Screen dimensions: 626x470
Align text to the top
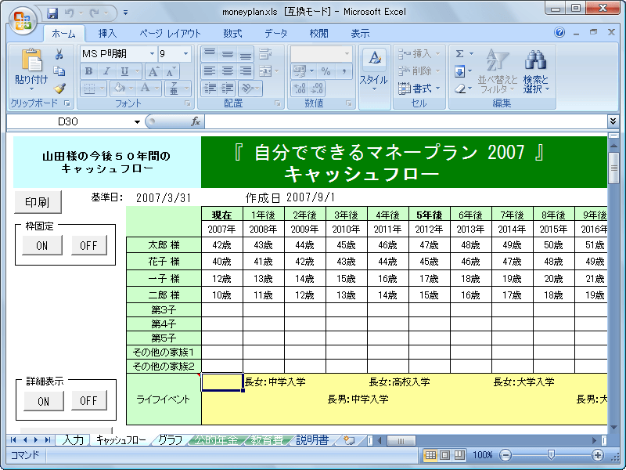[209, 53]
